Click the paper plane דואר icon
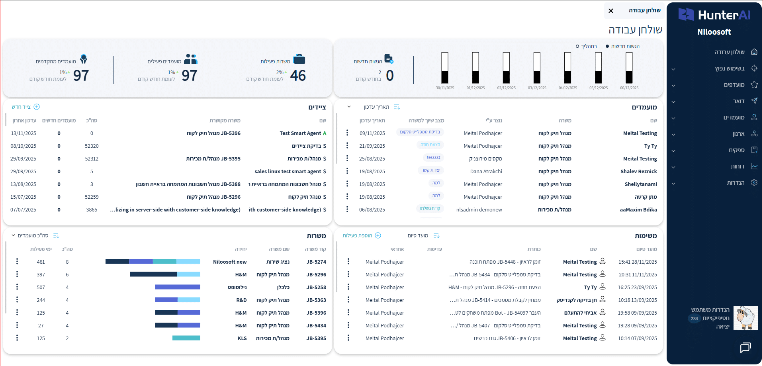 coord(754,101)
